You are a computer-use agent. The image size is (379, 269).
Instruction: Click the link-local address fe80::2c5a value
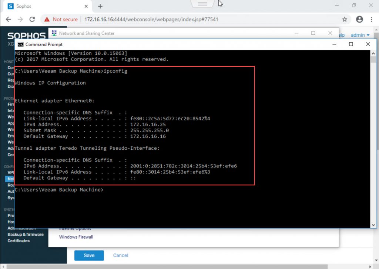(170, 119)
